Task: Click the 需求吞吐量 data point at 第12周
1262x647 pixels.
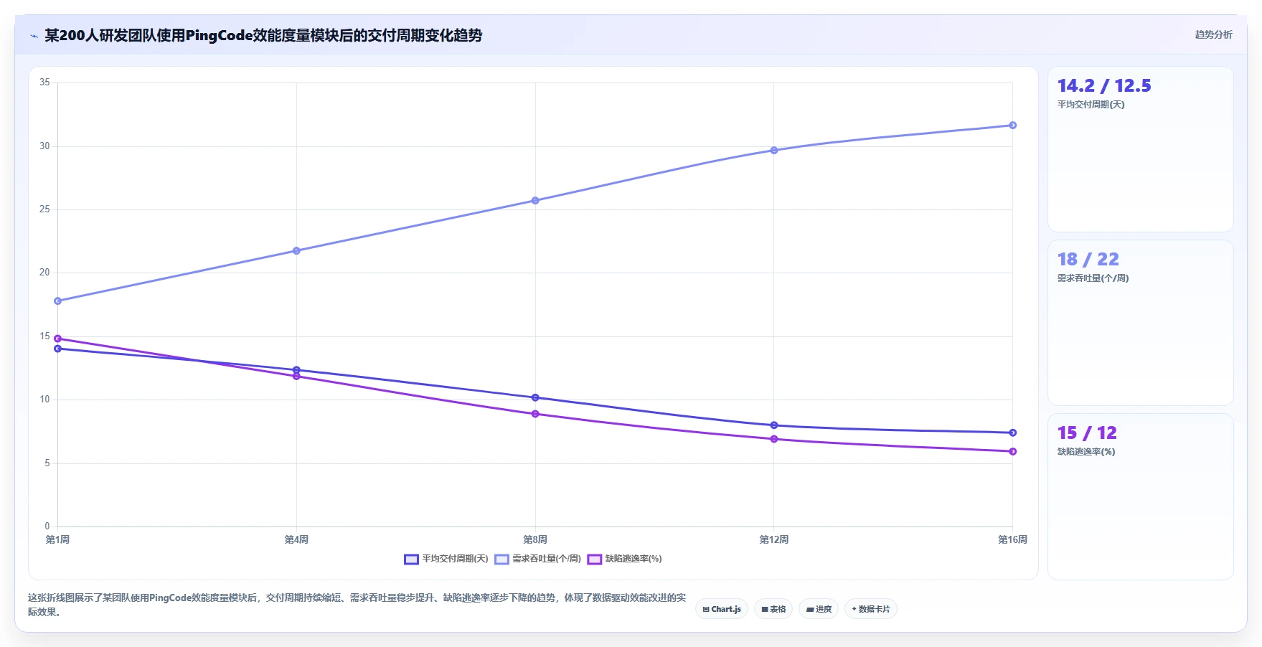Action: [x=774, y=151]
